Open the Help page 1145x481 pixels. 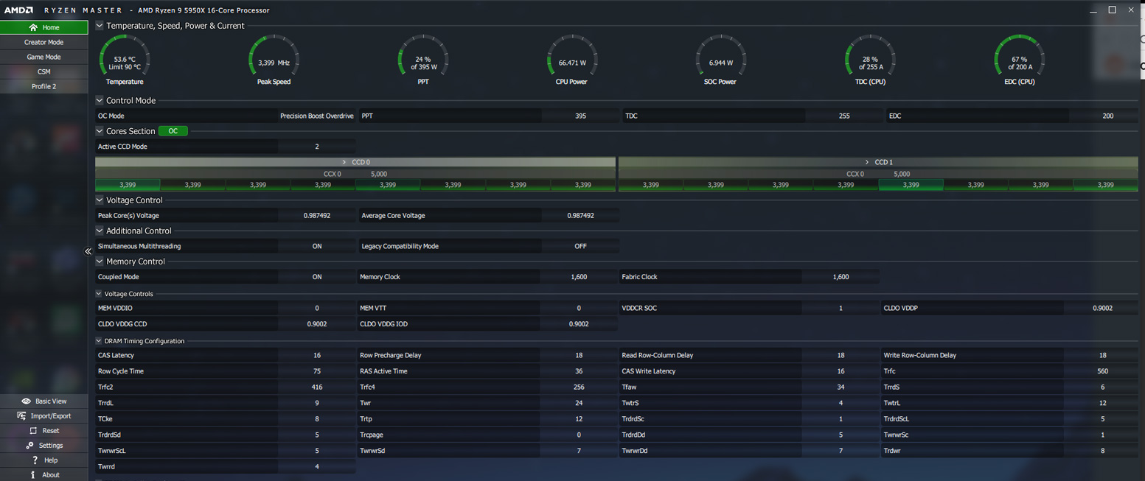coord(44,460)
